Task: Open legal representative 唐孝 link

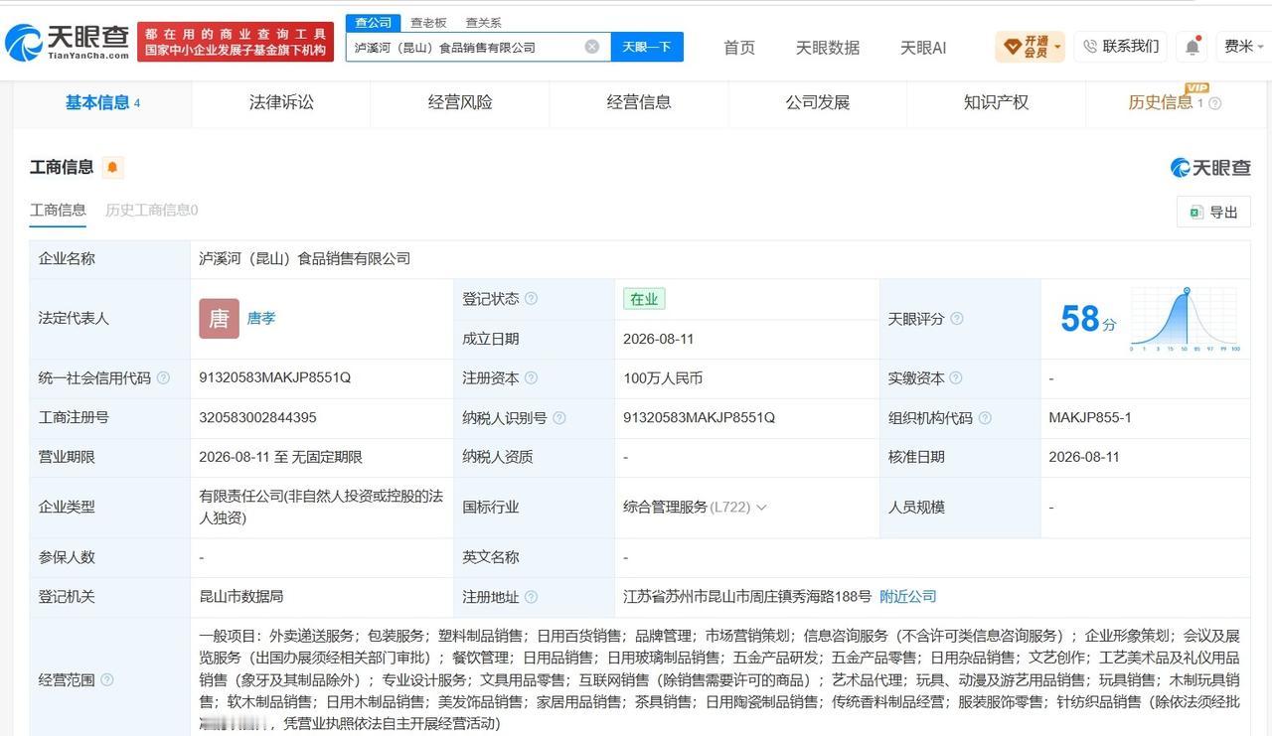Action: coord(261,319)
